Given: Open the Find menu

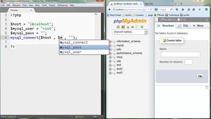Looking at the screenshot, I should (x=24, y=5).
